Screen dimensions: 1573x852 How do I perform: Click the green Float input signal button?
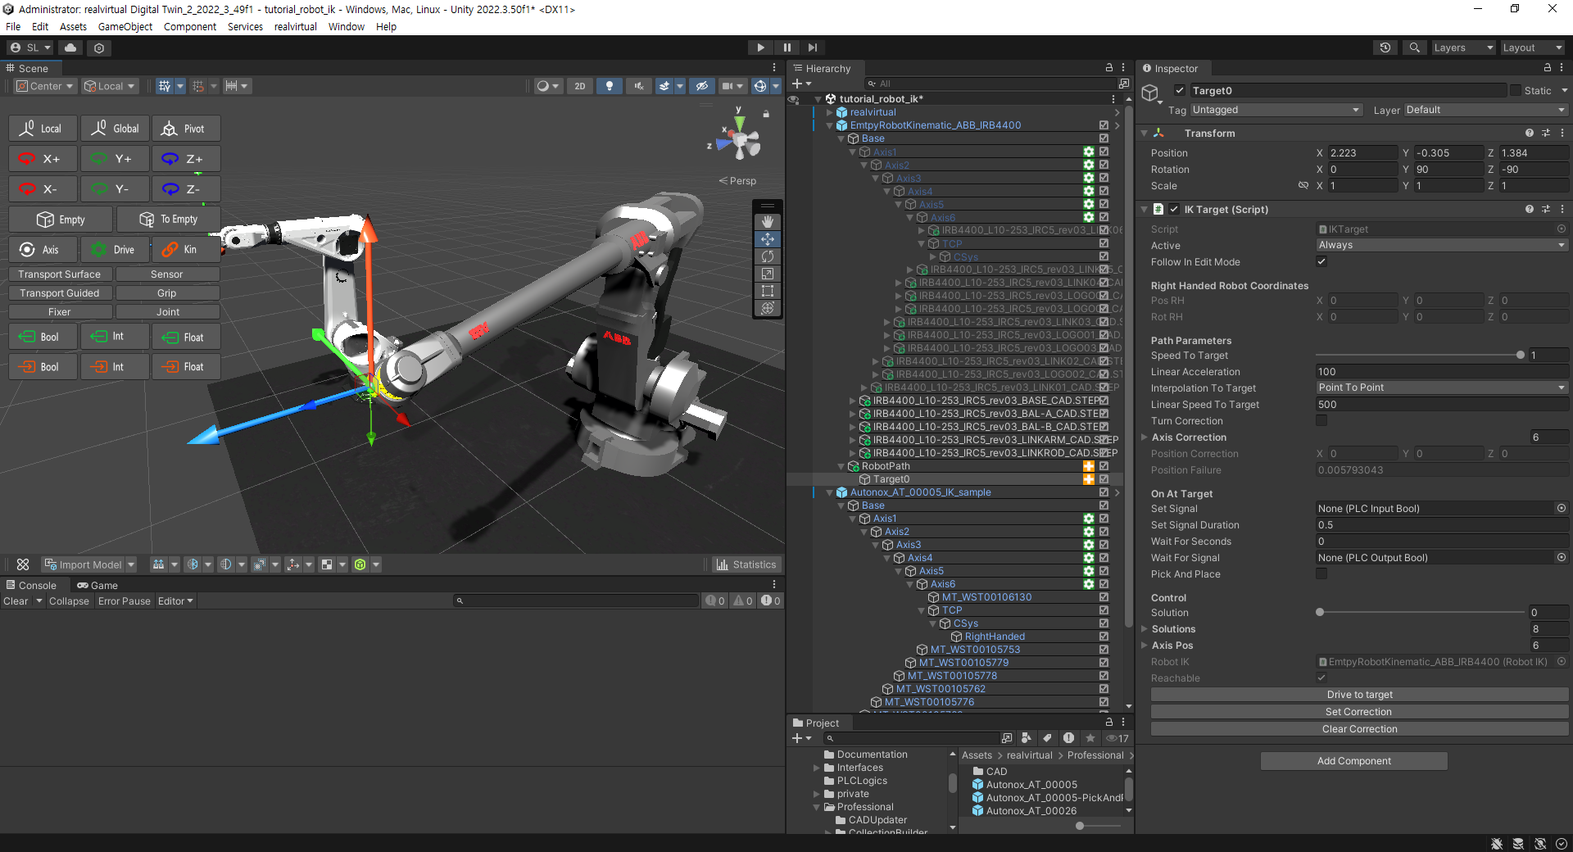pyautogui.click(x=186, y=337)
